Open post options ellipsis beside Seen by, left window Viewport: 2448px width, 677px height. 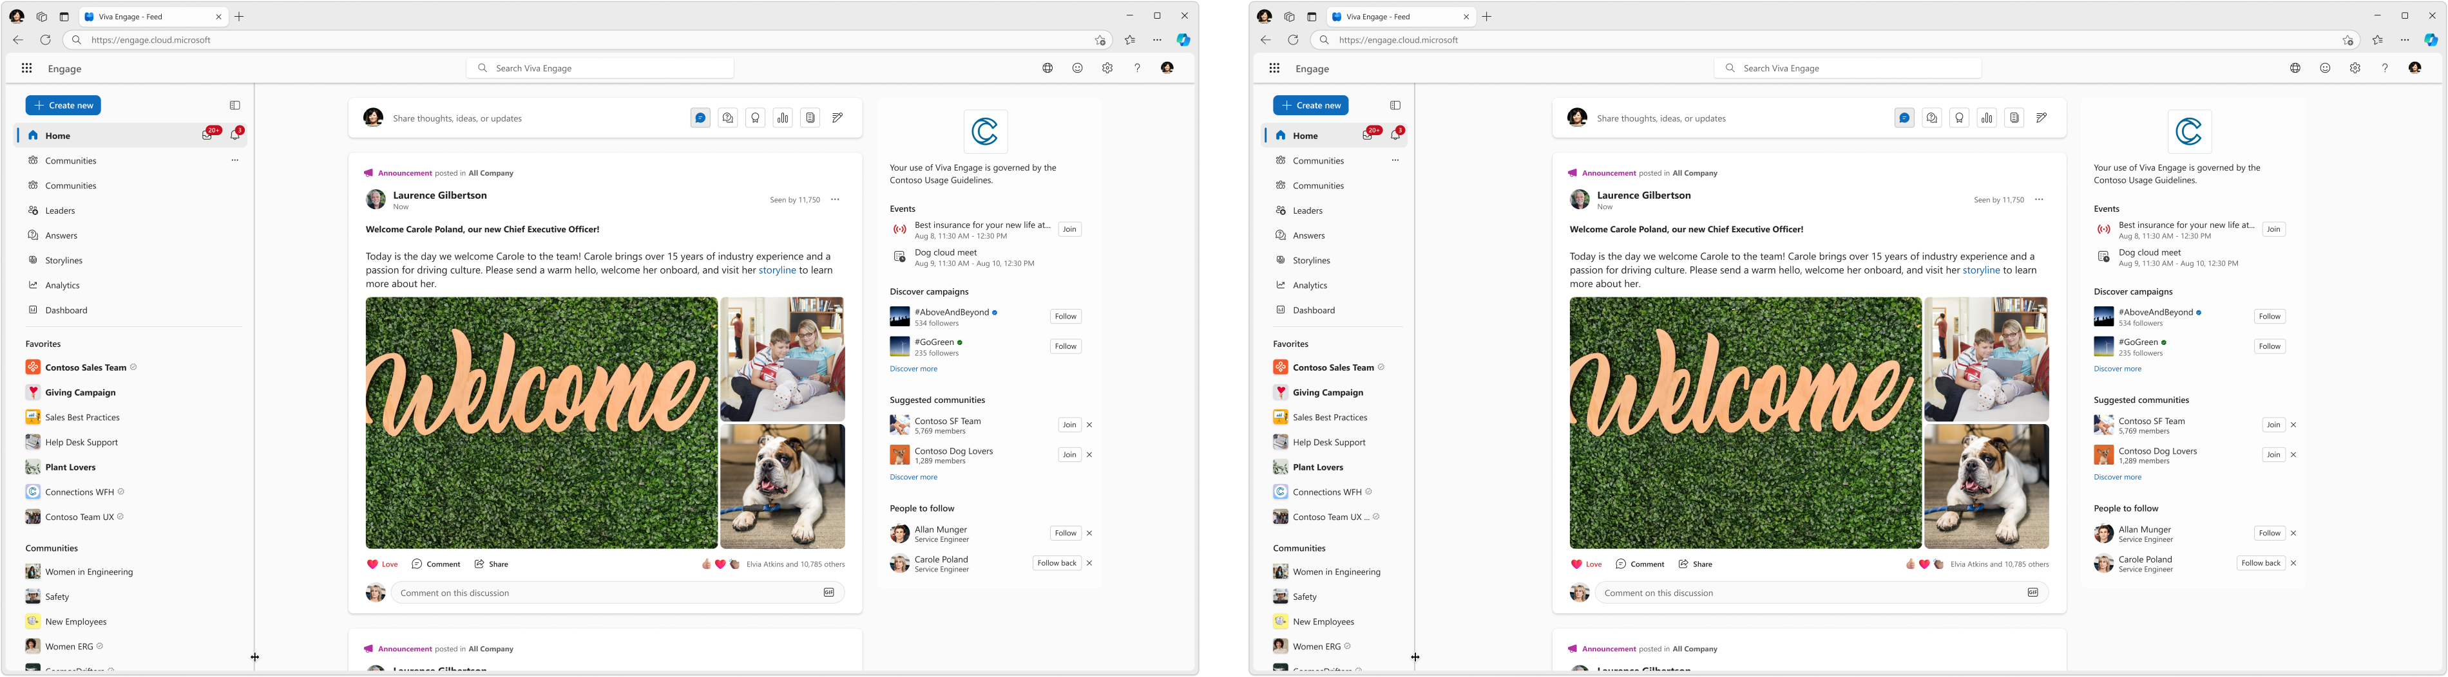tap(836, 199)
